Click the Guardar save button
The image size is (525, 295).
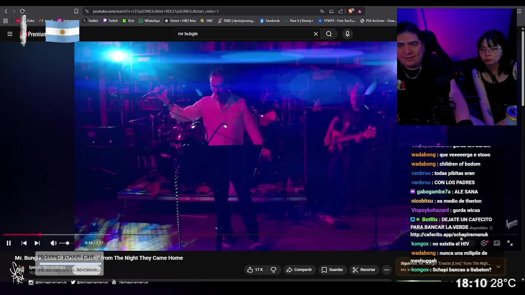click(332, 270)
